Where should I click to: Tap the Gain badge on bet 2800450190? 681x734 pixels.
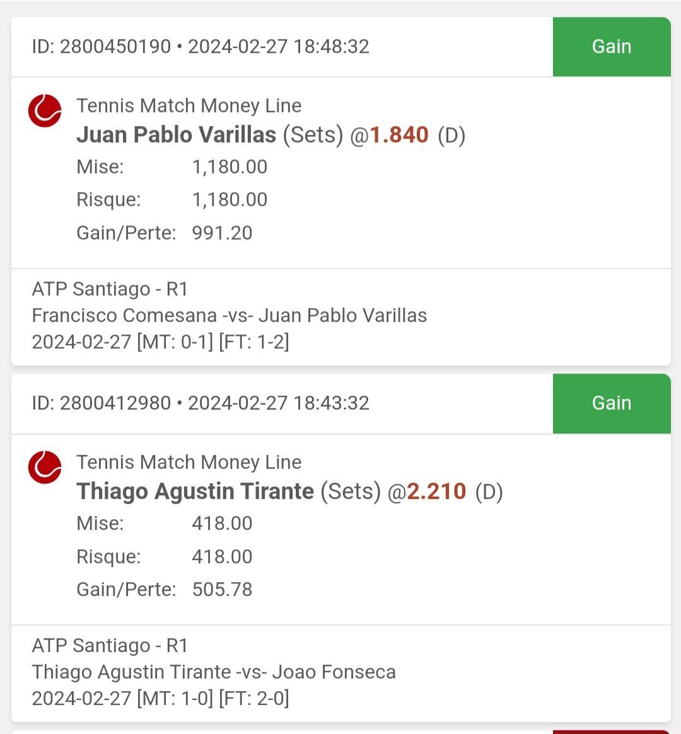612,47
